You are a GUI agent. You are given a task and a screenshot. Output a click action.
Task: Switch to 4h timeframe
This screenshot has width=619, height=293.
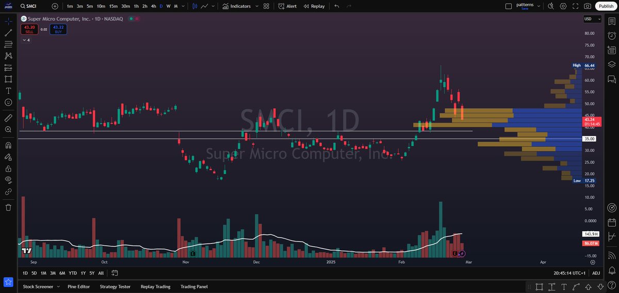click(x=153, y=6)
